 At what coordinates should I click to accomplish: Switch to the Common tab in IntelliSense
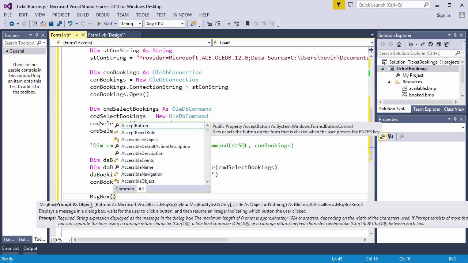point(124,188)
